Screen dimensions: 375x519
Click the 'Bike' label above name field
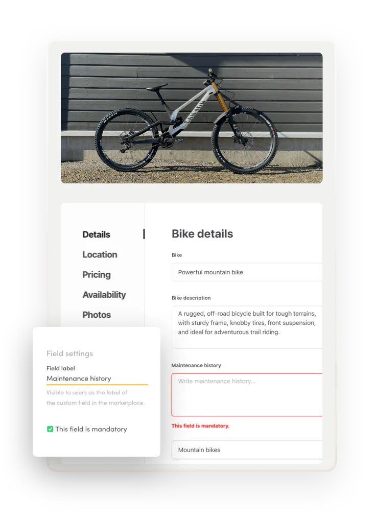177,255
